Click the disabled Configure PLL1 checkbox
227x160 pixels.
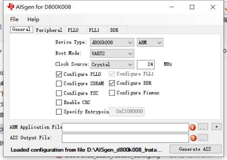(x=112, y=74)
